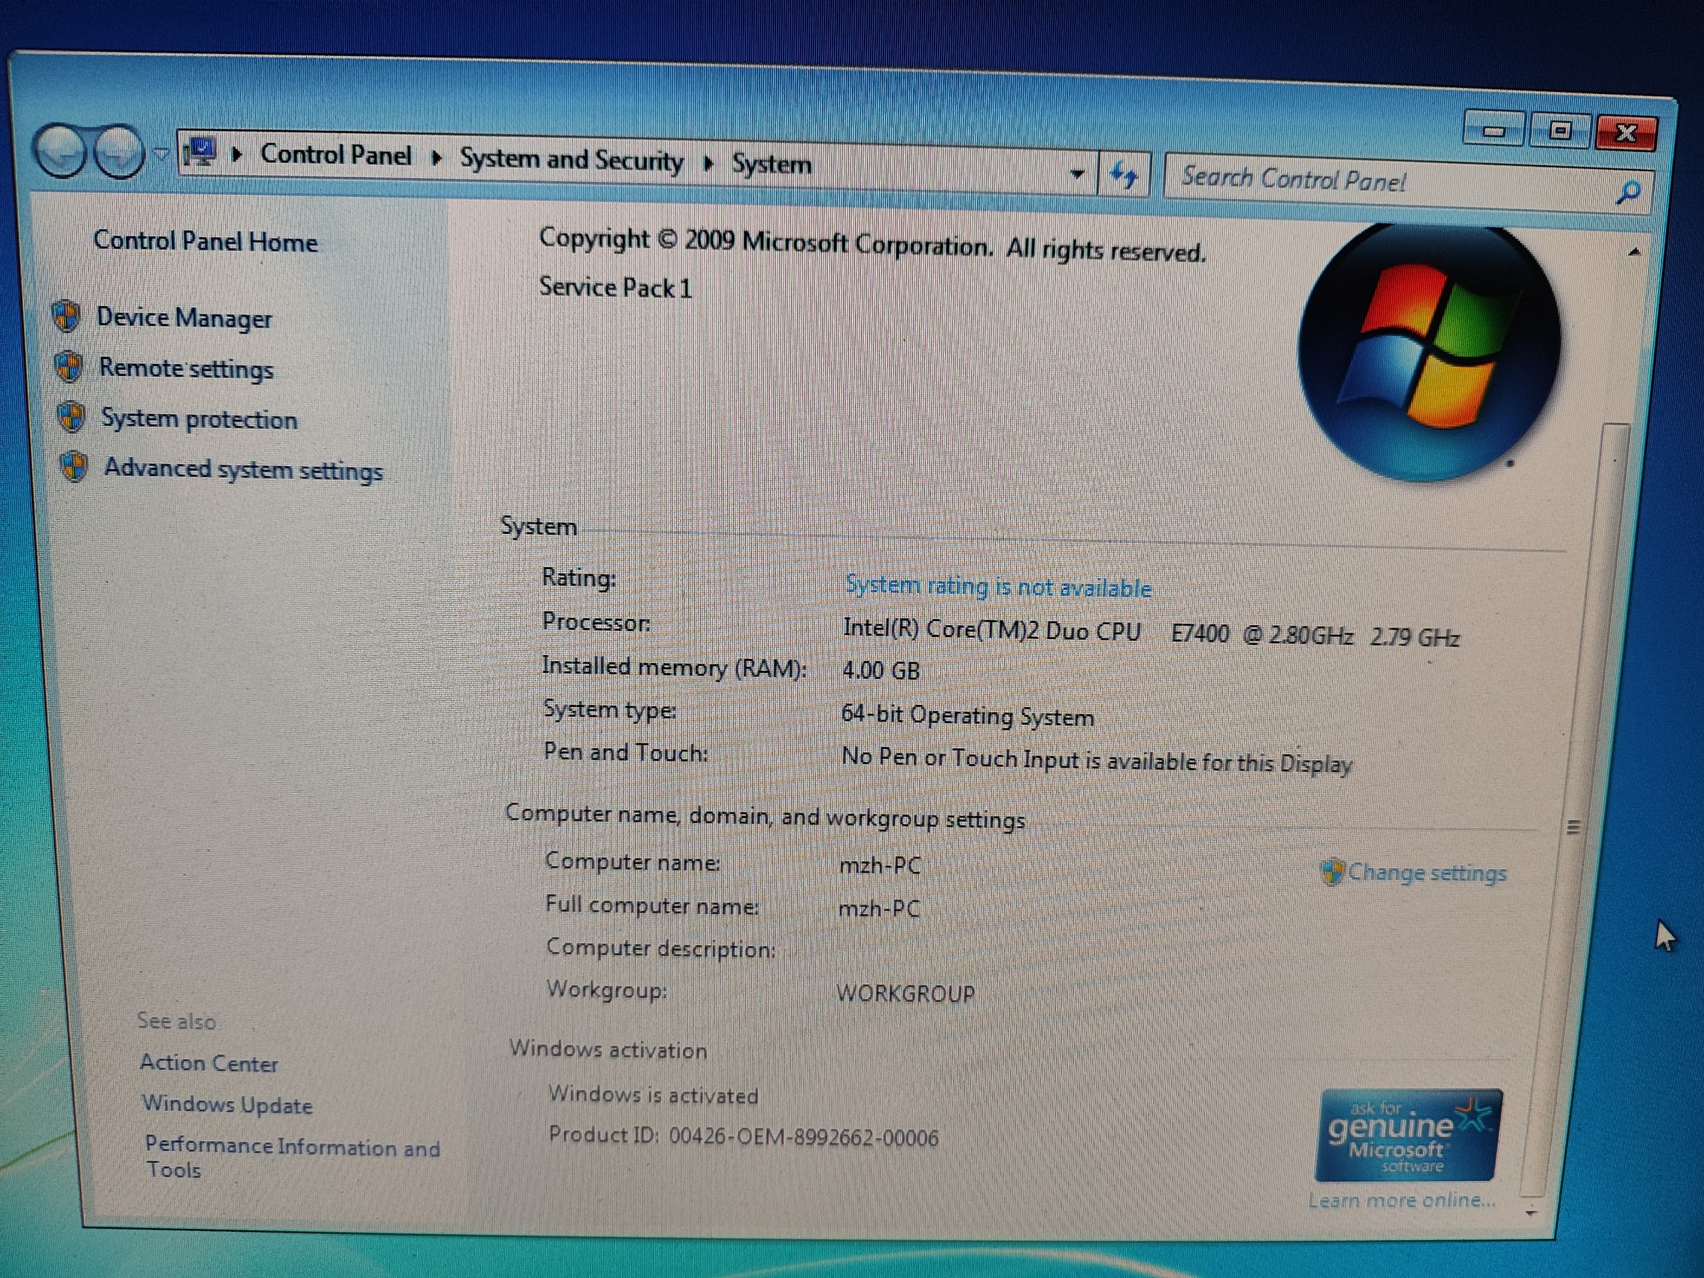Click the Forward navigation arrow button
Screen dimensions: 1704x1278
coord(118,151)
